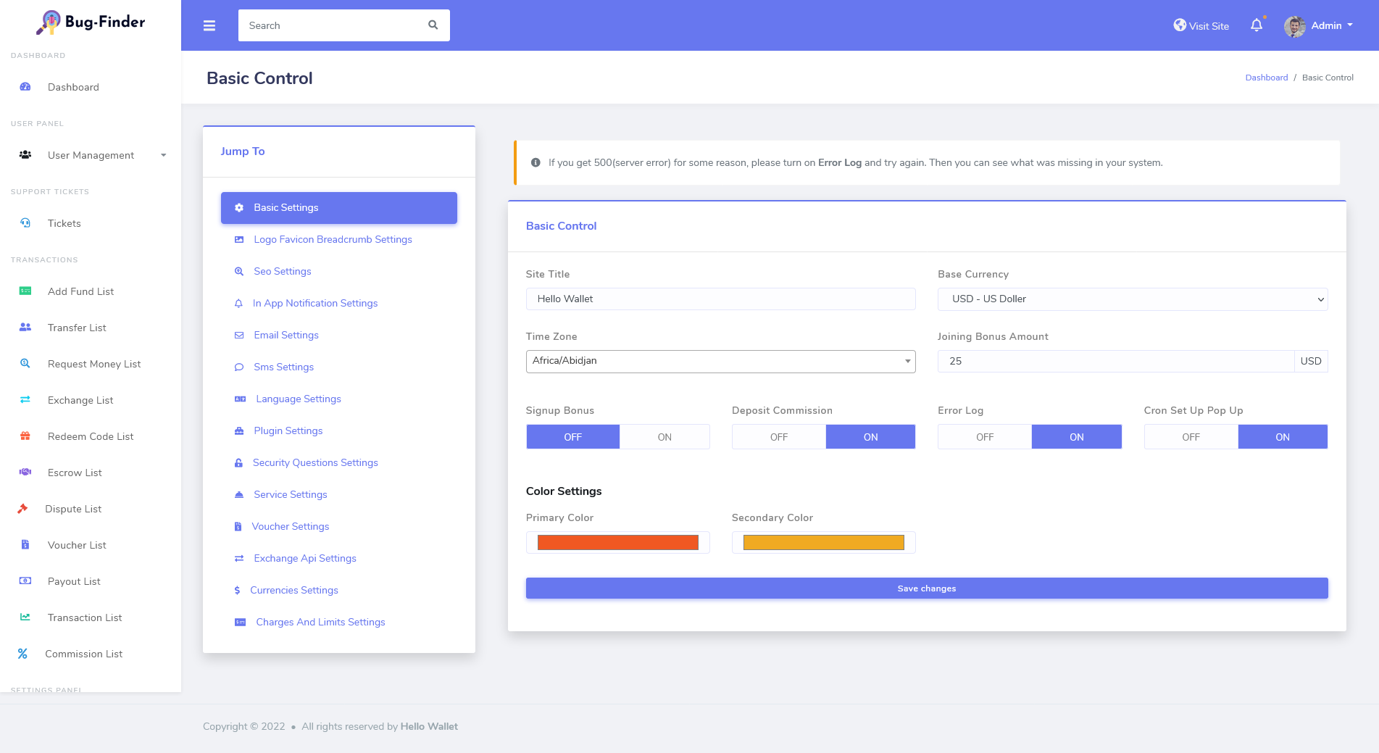Set Error Log toggle to OFF
This screenshot has height=753, width=1379.
coord(984,437)
